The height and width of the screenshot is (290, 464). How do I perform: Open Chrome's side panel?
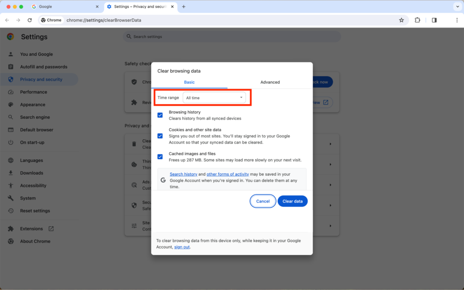point(434,20)
